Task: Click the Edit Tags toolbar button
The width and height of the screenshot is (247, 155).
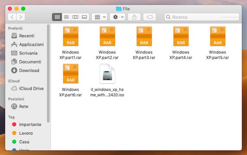Action: point(150,17)
